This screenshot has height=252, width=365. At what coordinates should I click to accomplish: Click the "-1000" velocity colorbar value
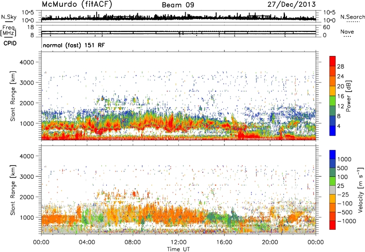click(x=347, y=221)
